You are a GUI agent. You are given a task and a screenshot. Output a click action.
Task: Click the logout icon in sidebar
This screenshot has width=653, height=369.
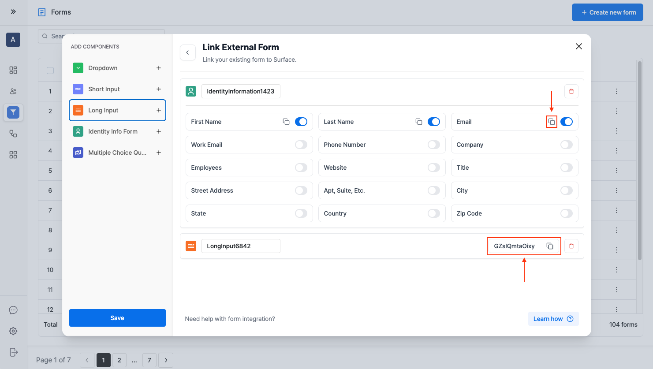click(13, 352)
